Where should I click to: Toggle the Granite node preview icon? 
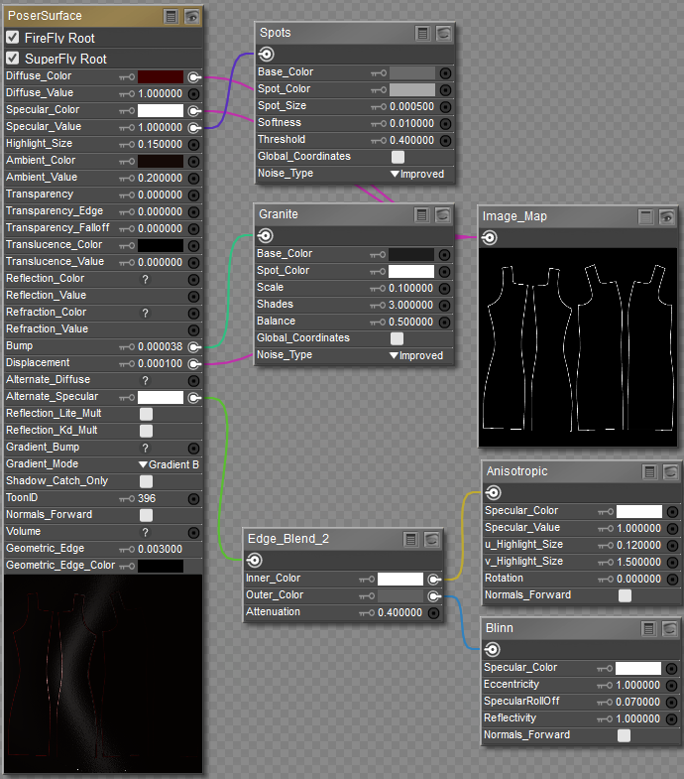(x=444, y=214)
